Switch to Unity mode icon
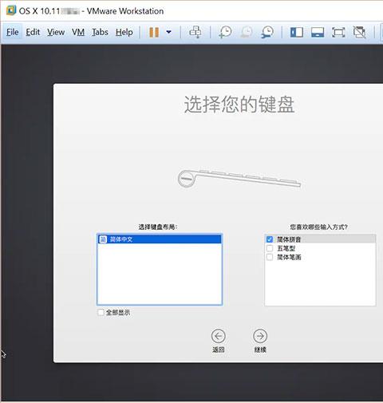Viewport: 383px width, 403px height. pyautogui.click(x=359, y=33)
